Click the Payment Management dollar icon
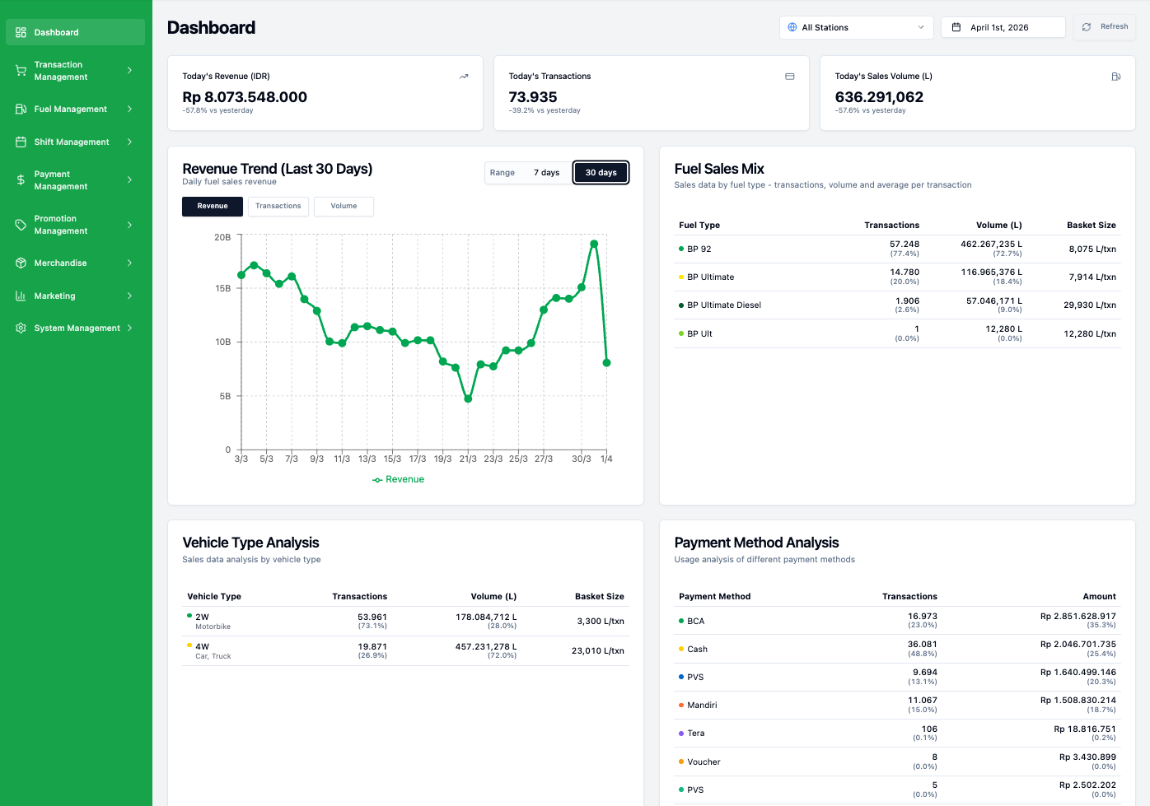 tap(21, 179)
